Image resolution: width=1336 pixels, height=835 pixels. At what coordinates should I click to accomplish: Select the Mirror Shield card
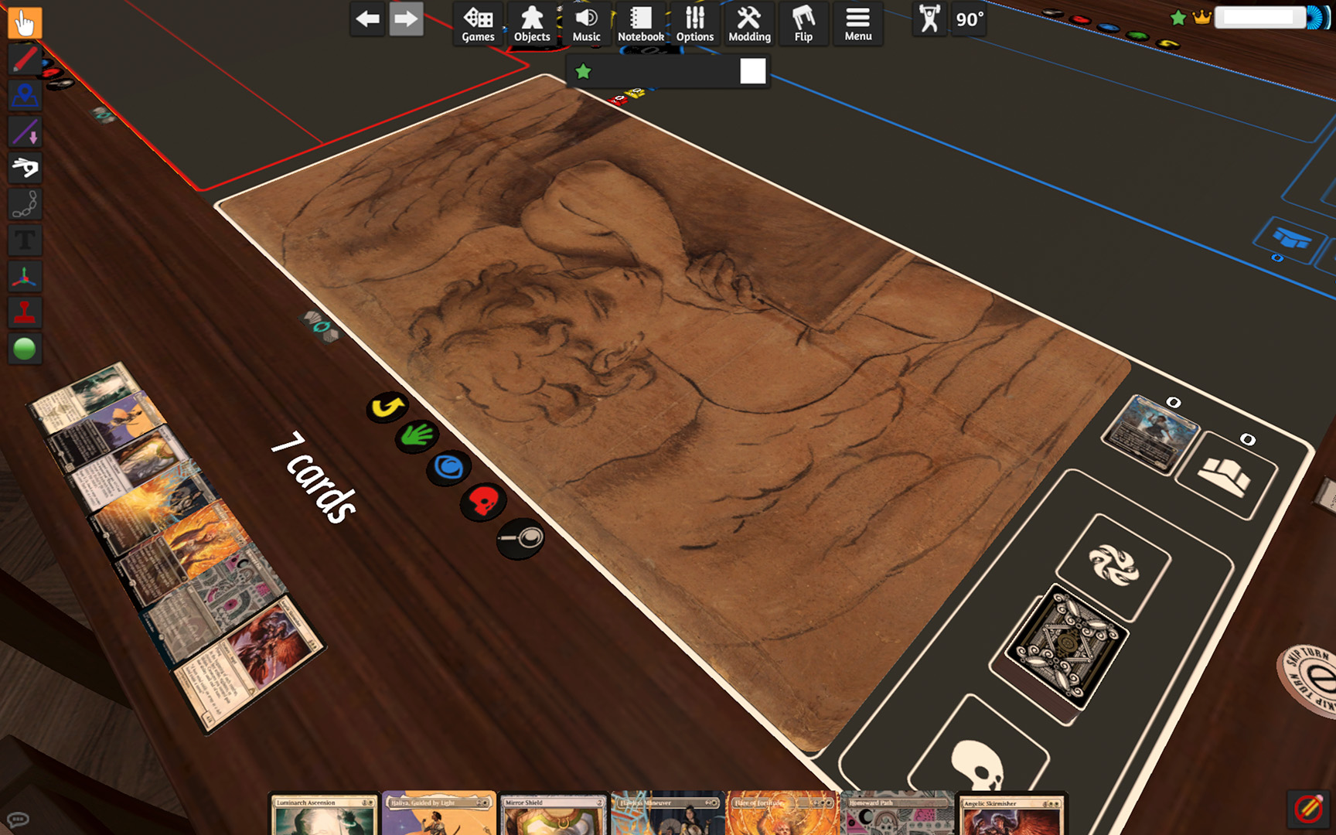553,813
